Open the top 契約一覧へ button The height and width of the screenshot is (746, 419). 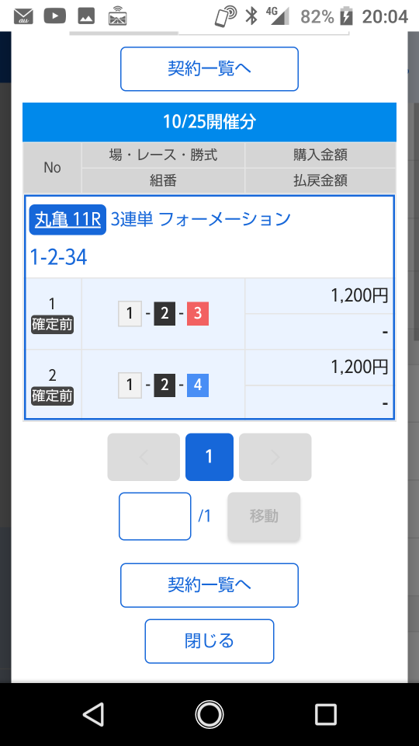(209, 68)
